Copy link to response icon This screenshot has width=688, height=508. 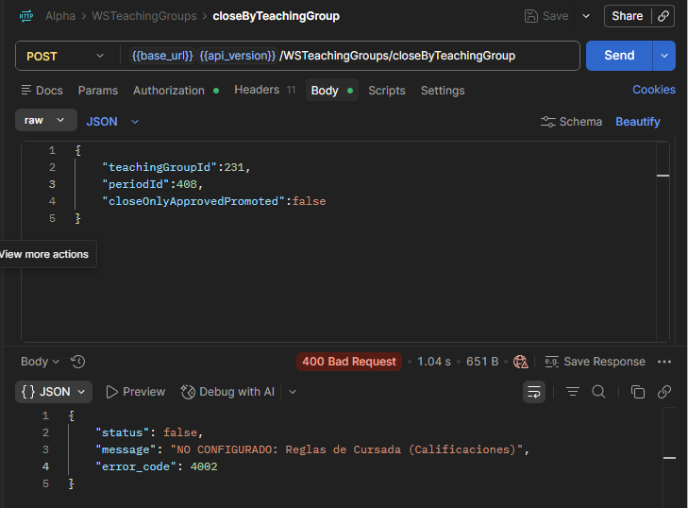[x=664, y=392]
